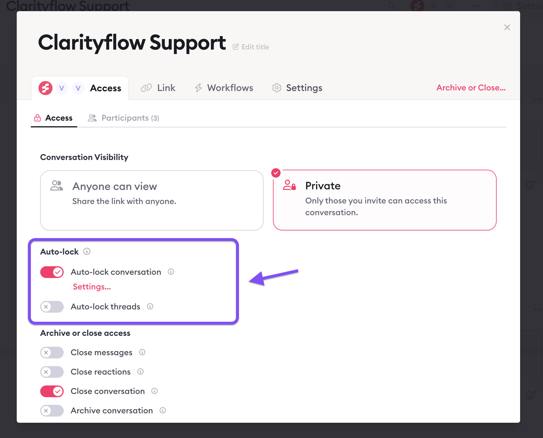The height and width of the screenshot is (438, 543).
Task: Switch to the Link tab
Action: (x=158, y=88)
